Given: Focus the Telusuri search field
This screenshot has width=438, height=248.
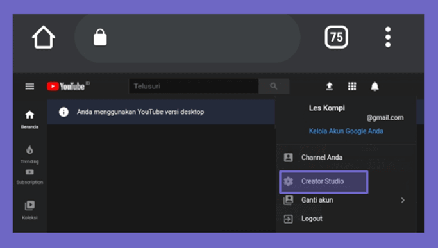Looking at the screenshot, I should (194, 86).
